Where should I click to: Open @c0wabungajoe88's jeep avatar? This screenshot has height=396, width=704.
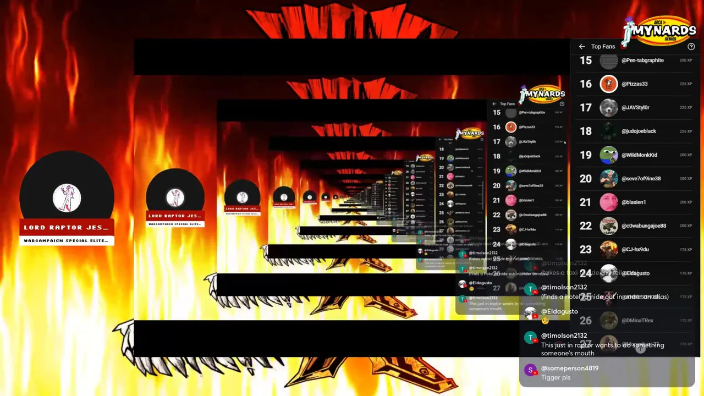(608, 226)
